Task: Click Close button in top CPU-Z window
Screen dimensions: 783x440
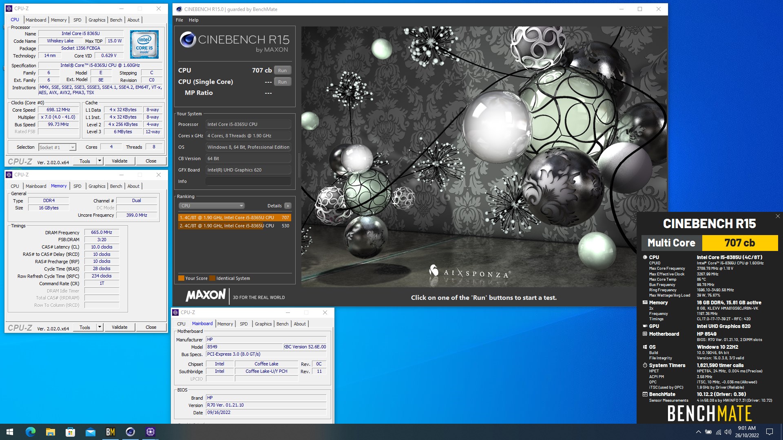Action: point(151,161)
